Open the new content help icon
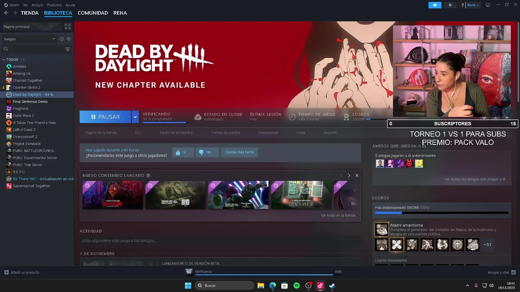This screenshot has width=520, height=292. pos(148,176)
